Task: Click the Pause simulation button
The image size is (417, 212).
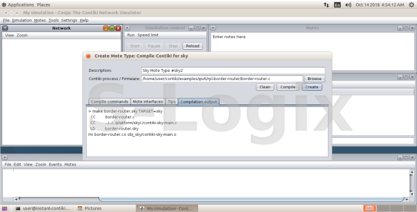Action: (x=154, y=46)
